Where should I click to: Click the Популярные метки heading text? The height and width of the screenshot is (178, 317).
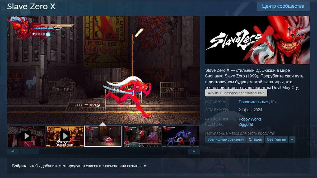click(240, 133)
